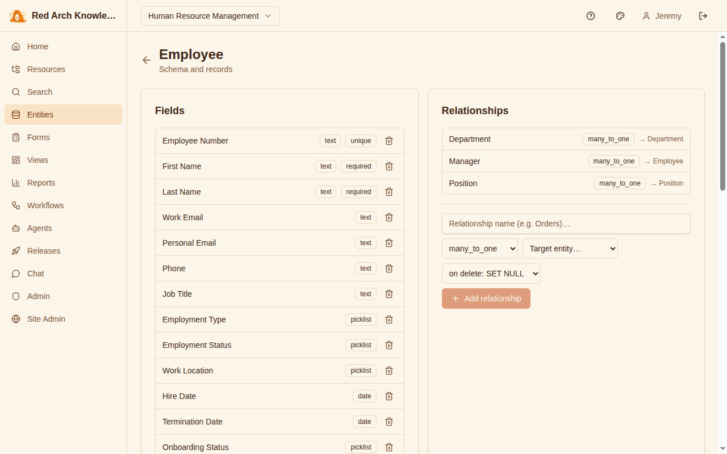Image resolution: width=727 pixels, height=454 pixels.
Task: Delete the Phone field
Action: [389, 268]
